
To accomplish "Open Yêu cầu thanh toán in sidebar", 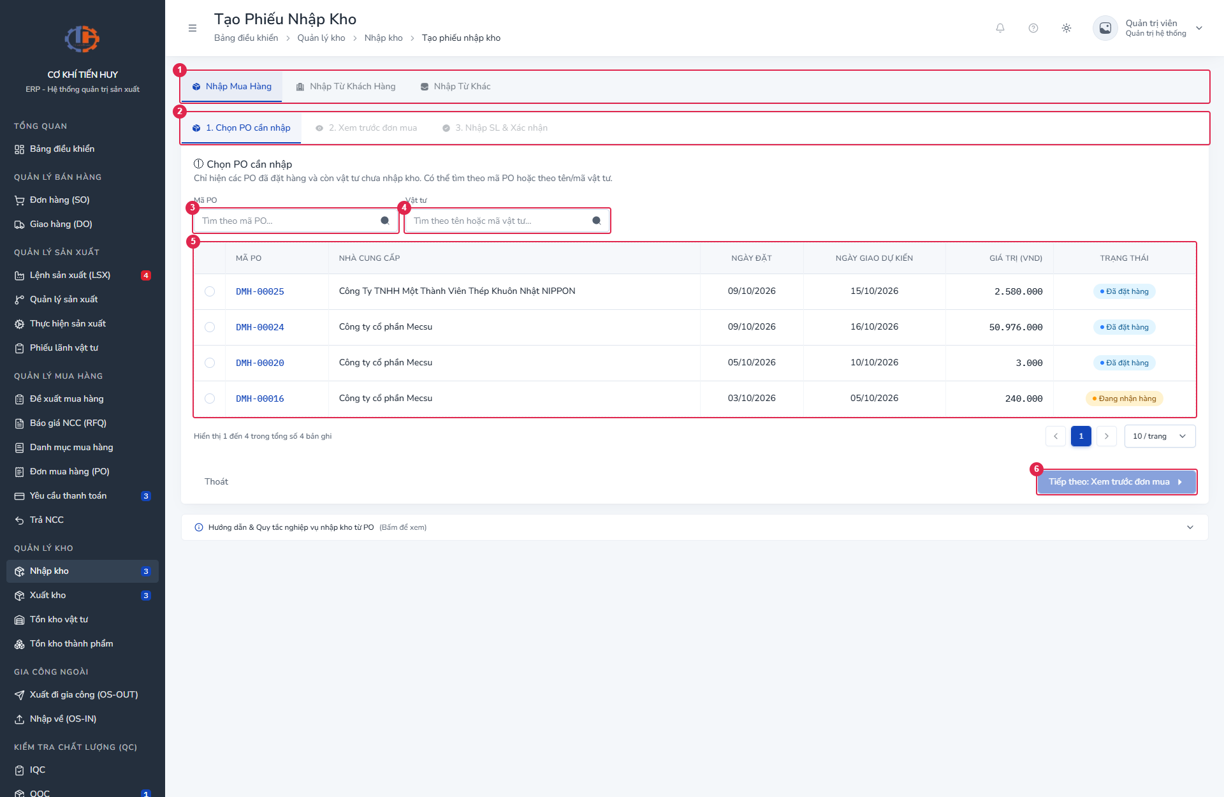I will pos(82,496).
